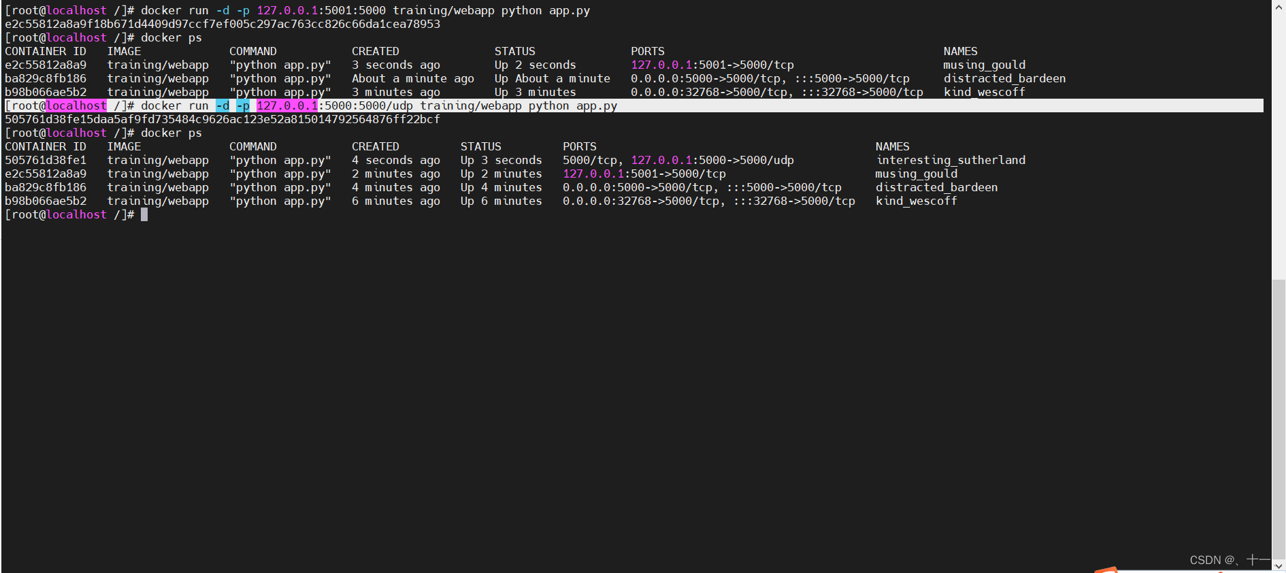This screenshot has width=1286, height=573.
Task: Click the STATUS header in the first table
Action: coord(515,51)
